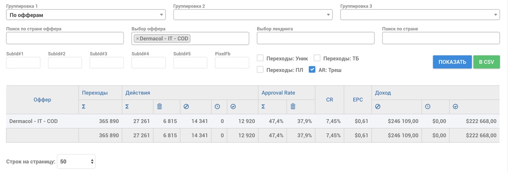Sort by trash icon under Действия

pyautogui.click(x=160, y=106)
